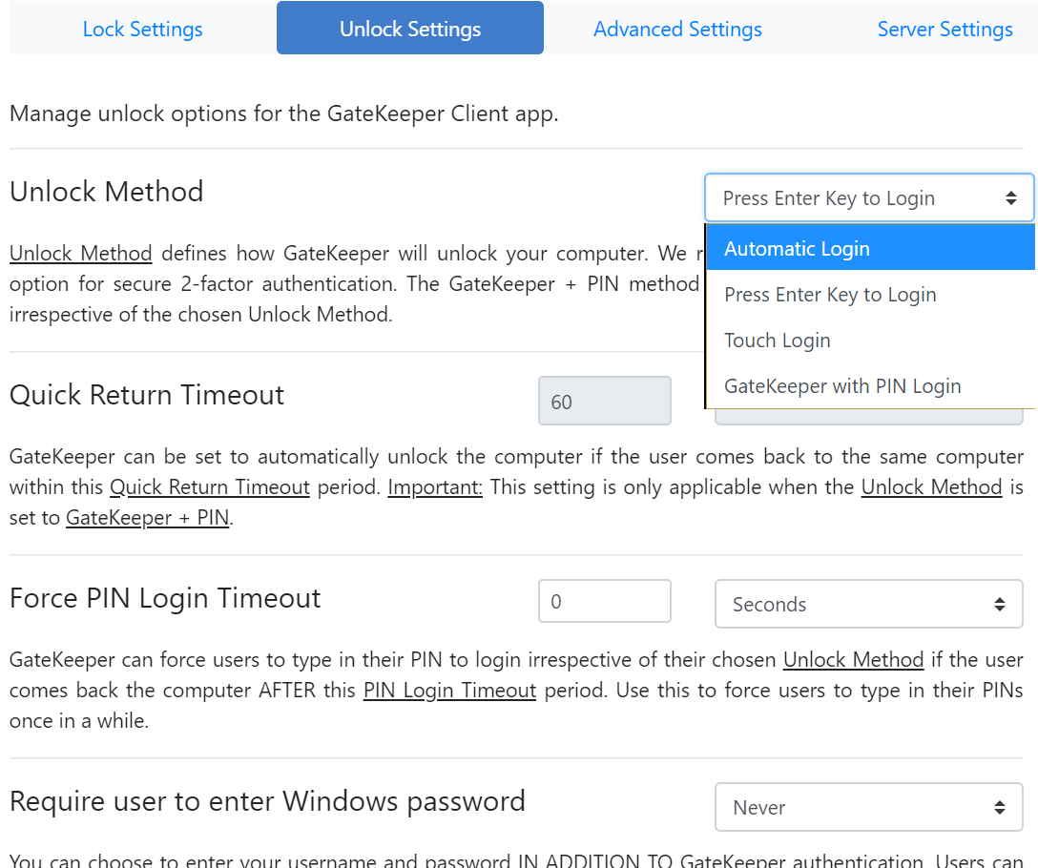Click the underlined Important: label
1038x868 pixels.
coord(435,487)
